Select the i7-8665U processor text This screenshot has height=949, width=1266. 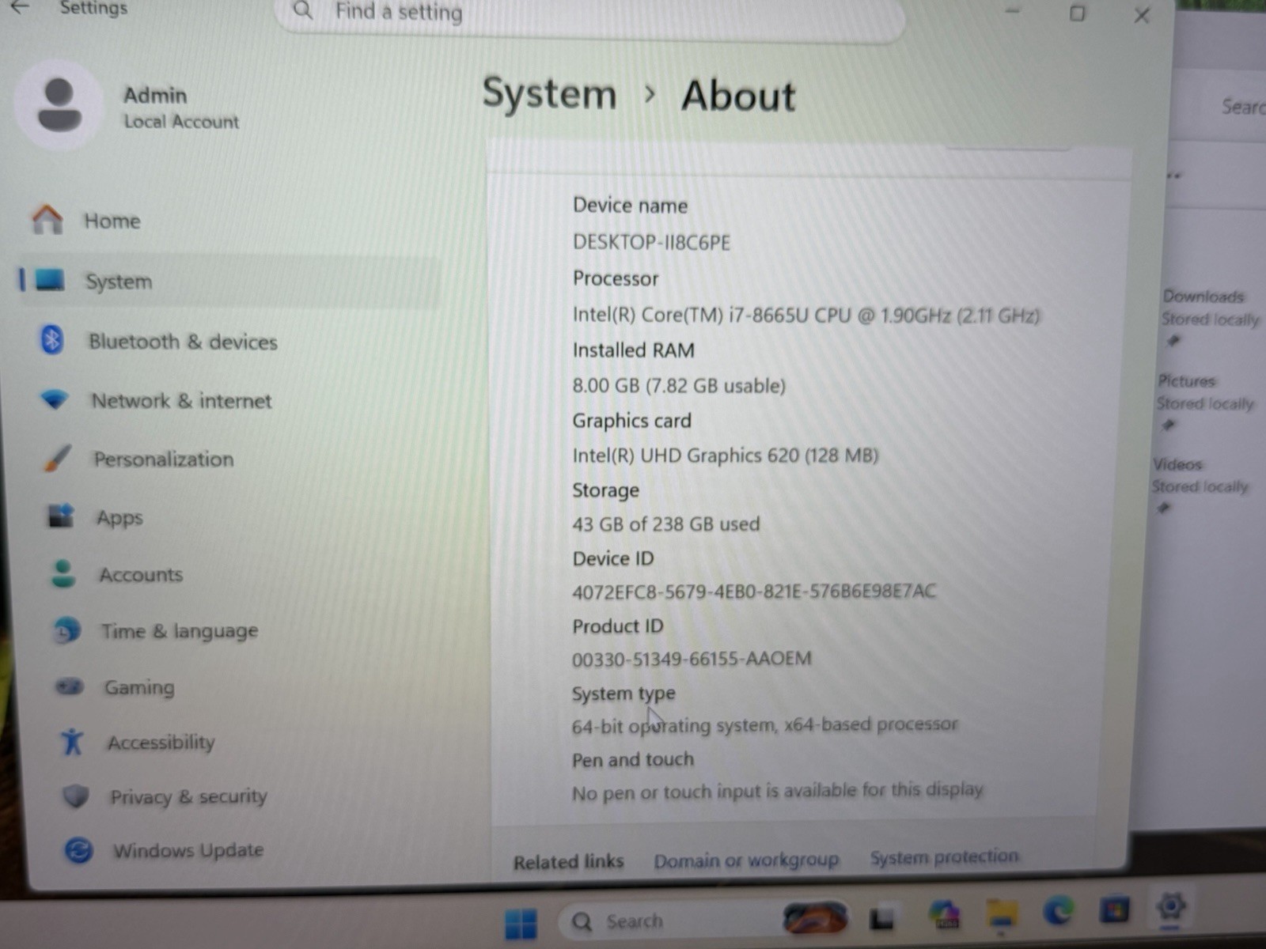coord(805,316)
